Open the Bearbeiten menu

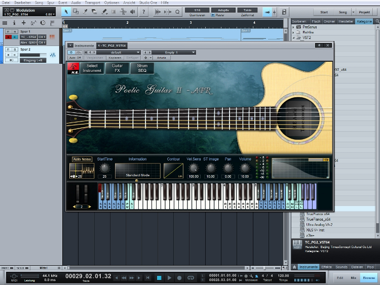point(22,3)
